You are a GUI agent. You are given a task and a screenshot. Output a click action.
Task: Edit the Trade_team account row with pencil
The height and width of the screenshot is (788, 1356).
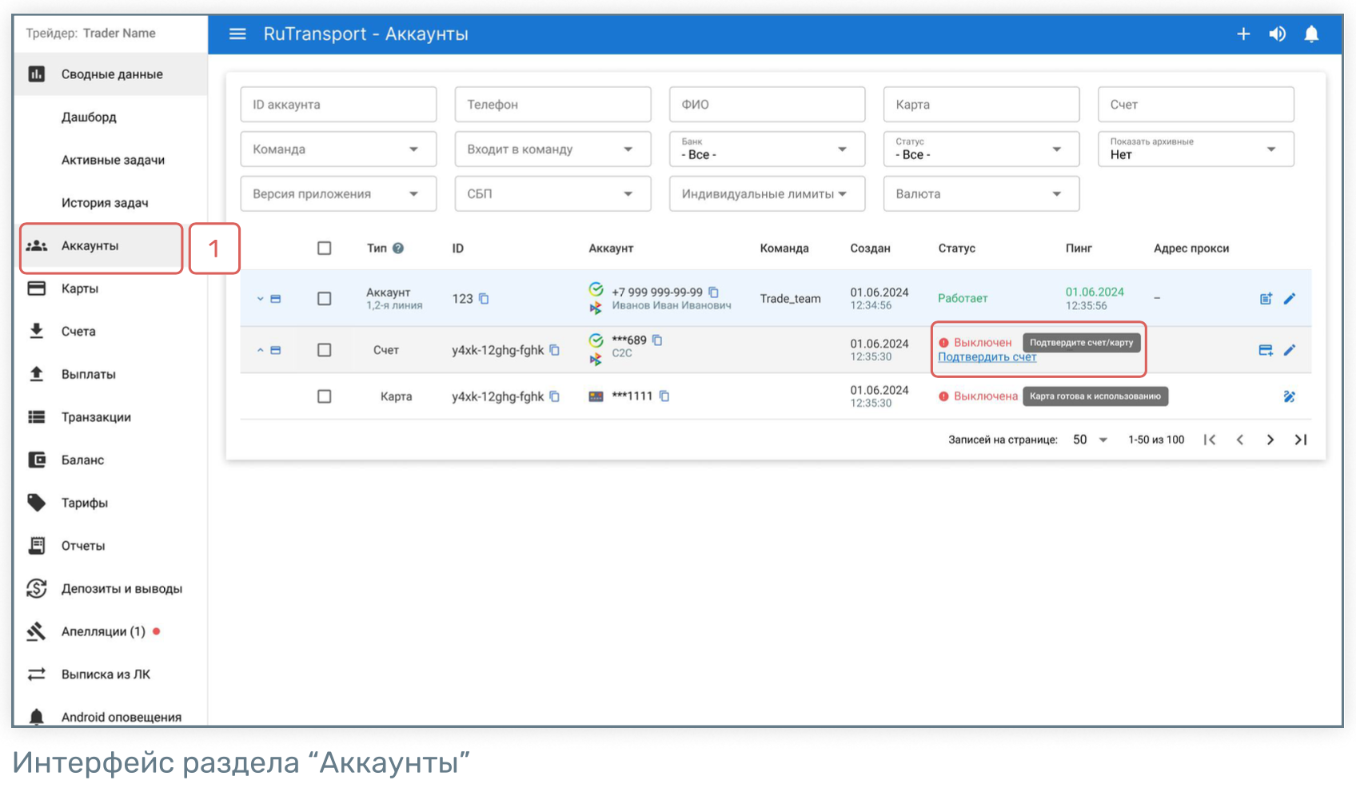1290,299
